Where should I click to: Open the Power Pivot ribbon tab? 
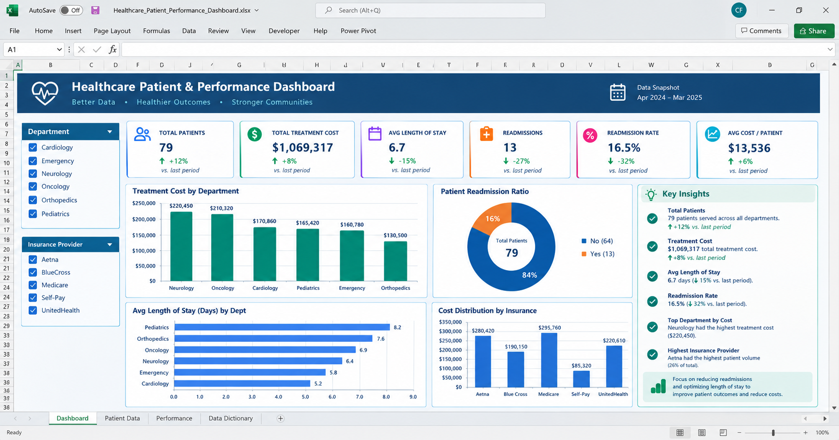click(x=358, y=30)
